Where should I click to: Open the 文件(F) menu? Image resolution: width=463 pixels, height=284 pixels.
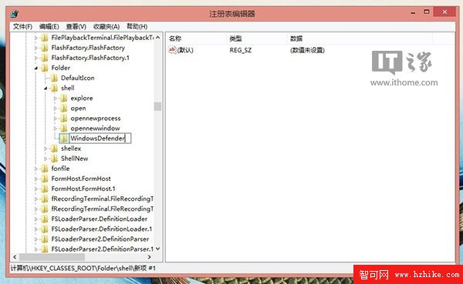(x=22, y=26)
